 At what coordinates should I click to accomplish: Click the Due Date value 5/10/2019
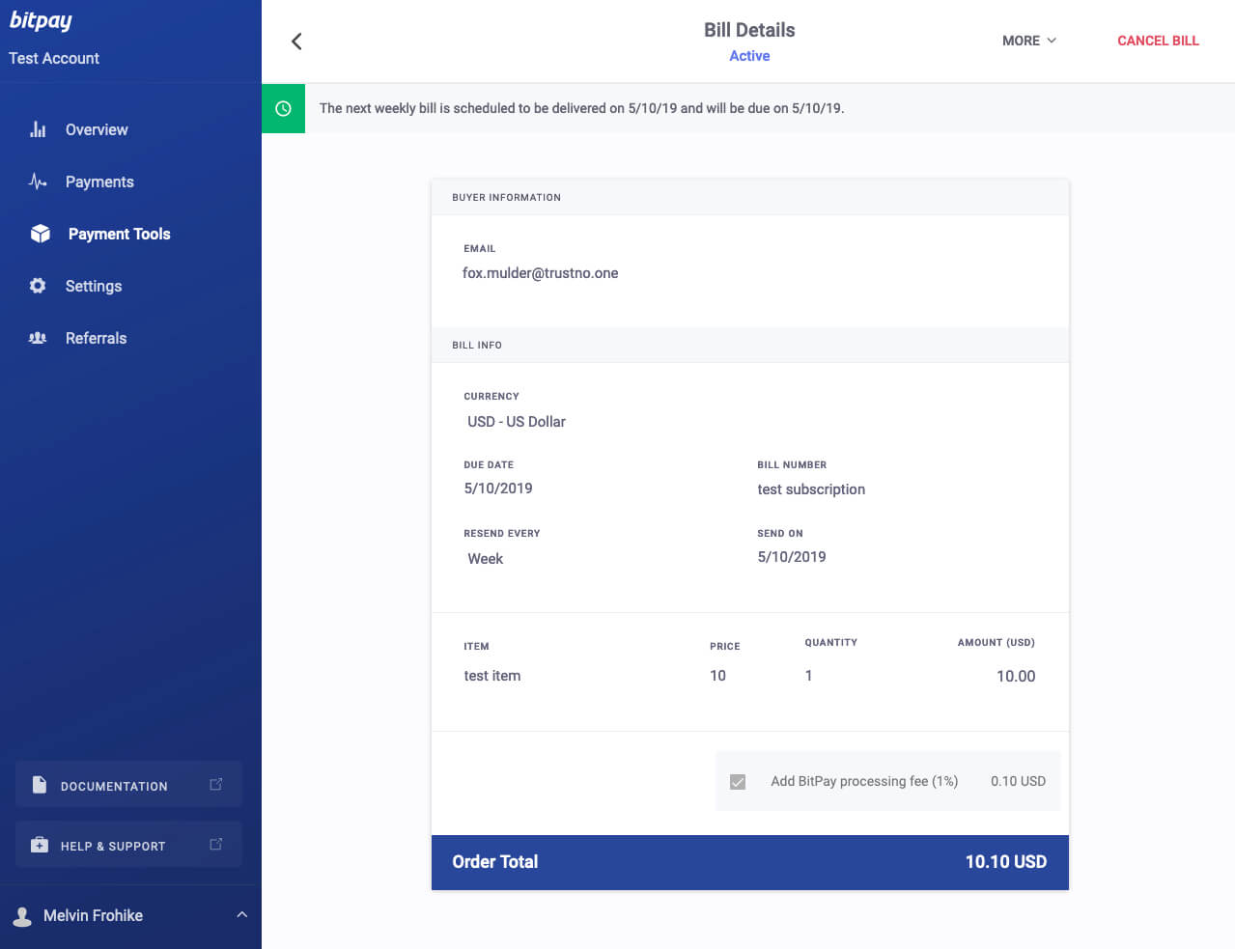(498, 488)
